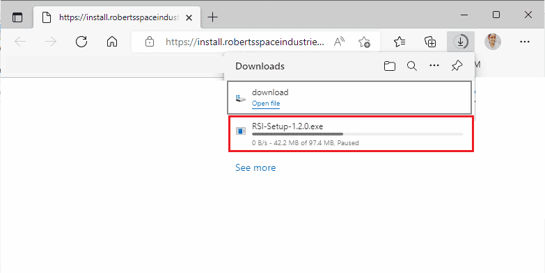Go to the home page
The height and width of the screenshot is (273, 545).
pyautogui.click(x=111, y=42)
